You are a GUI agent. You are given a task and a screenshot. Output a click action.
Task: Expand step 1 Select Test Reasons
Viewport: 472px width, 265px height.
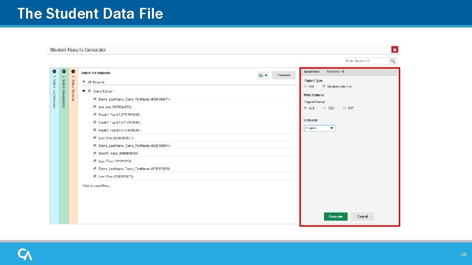(x=54, y=72)
